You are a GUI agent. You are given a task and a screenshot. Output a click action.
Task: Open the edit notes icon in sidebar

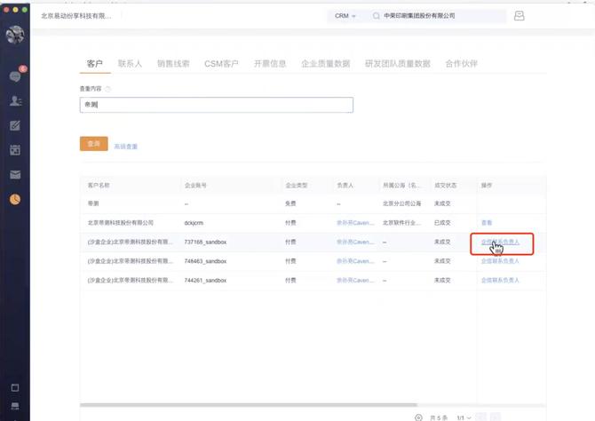15,125
